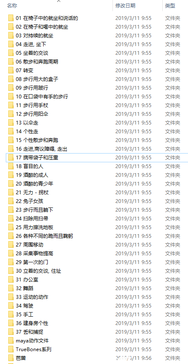Click folder icon for 12 步行用阳伞
The height and width of the screenshot is (364, 188).
click(x=11, y=114)
